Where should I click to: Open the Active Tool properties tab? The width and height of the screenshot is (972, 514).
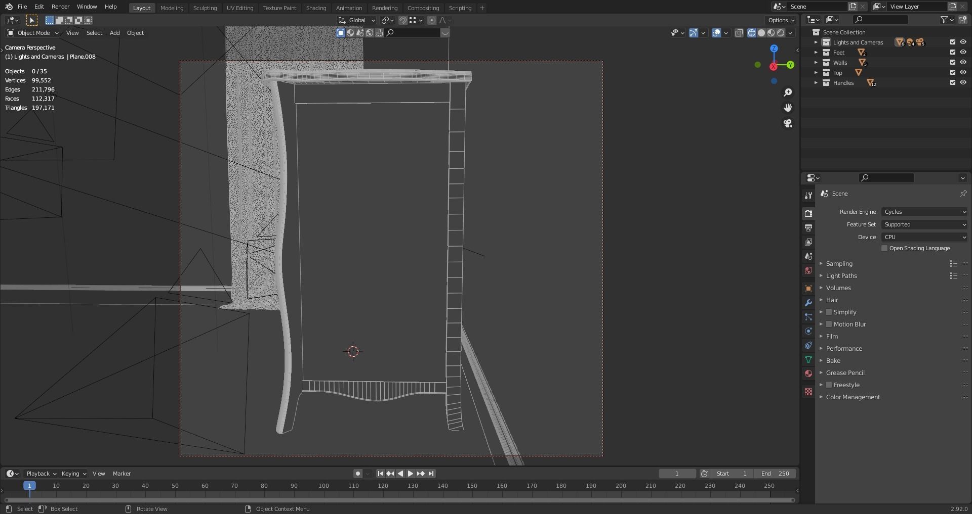click(808, 196)
